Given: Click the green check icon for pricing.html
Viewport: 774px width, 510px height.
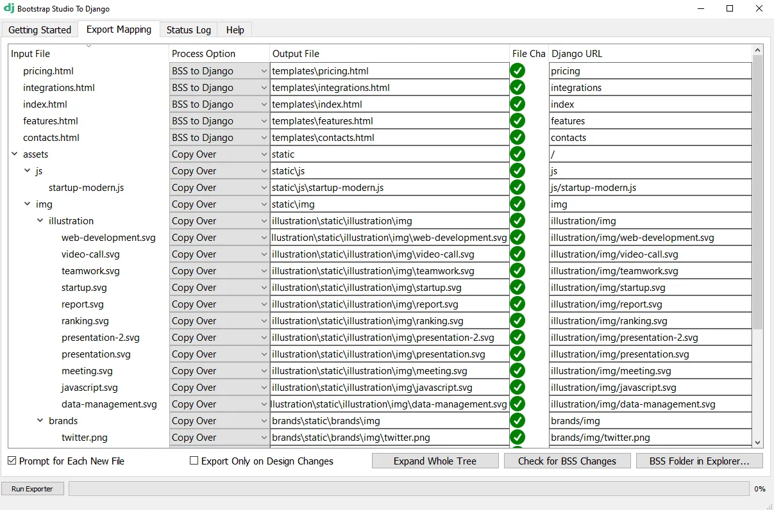Looking at the screenshot, I should [517, 70].
